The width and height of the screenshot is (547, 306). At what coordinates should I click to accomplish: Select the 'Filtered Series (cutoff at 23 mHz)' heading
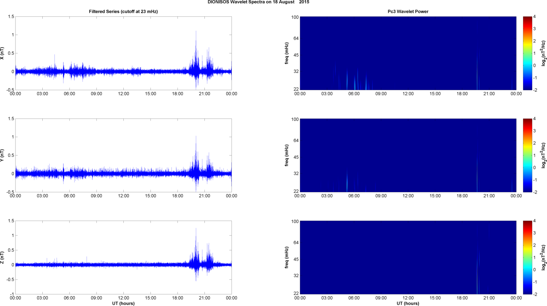(123, 11)
